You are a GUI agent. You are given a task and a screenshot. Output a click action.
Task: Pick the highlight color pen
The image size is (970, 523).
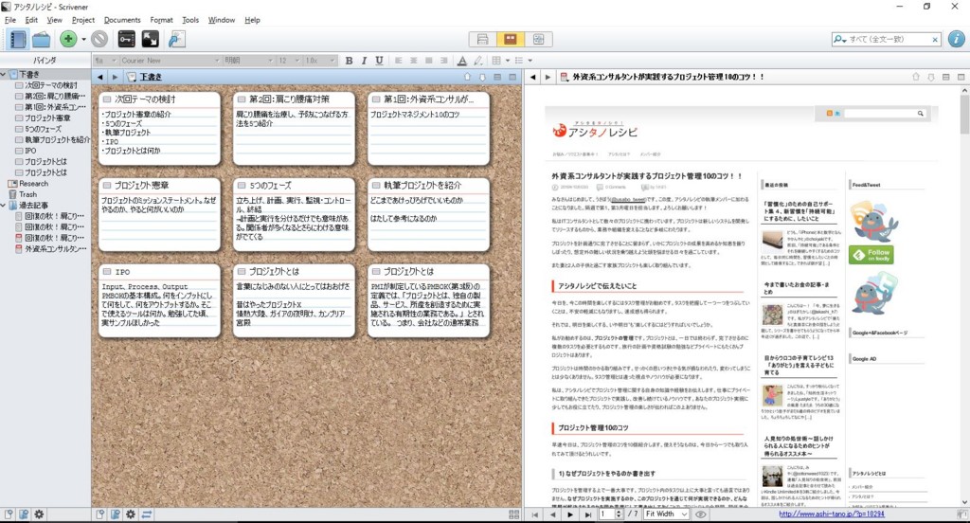click(x=478, y=60)
